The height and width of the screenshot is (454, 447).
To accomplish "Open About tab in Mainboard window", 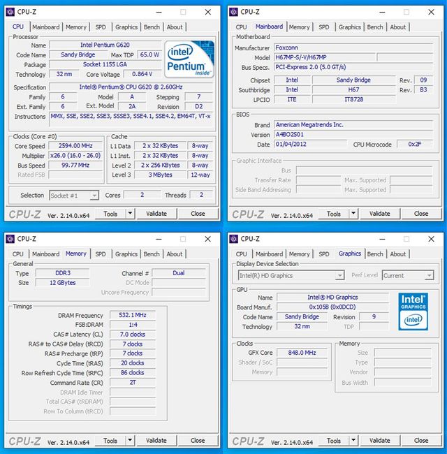I will pos(398,27).
